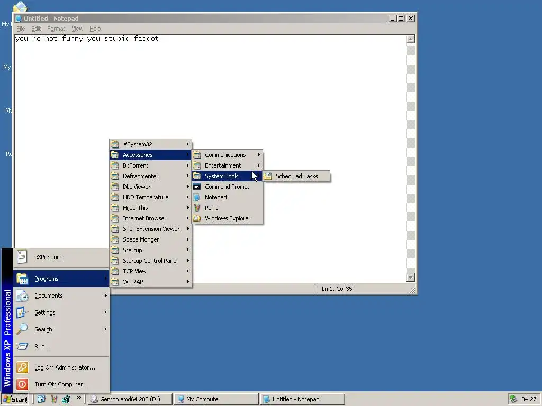Click the Defragmenter folder icon
Viewport: 542px width, 406px height.
115,176
